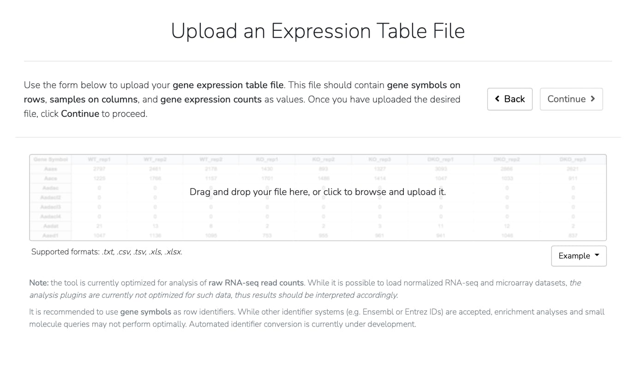Image resolution: width=636 pixels, height=375 pixels.
Task: Click the Gene Symbol column header in preview
Action: pos(51,159)
